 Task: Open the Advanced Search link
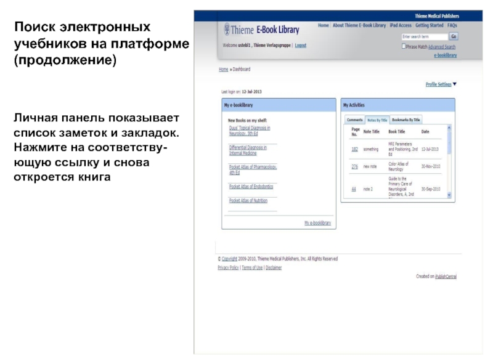tap(442, 47)
